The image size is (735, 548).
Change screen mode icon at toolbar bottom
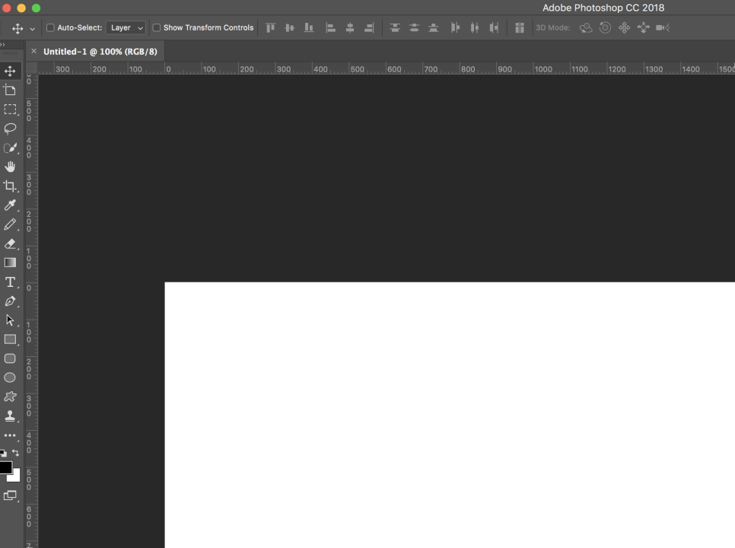(x=10, y=495)
